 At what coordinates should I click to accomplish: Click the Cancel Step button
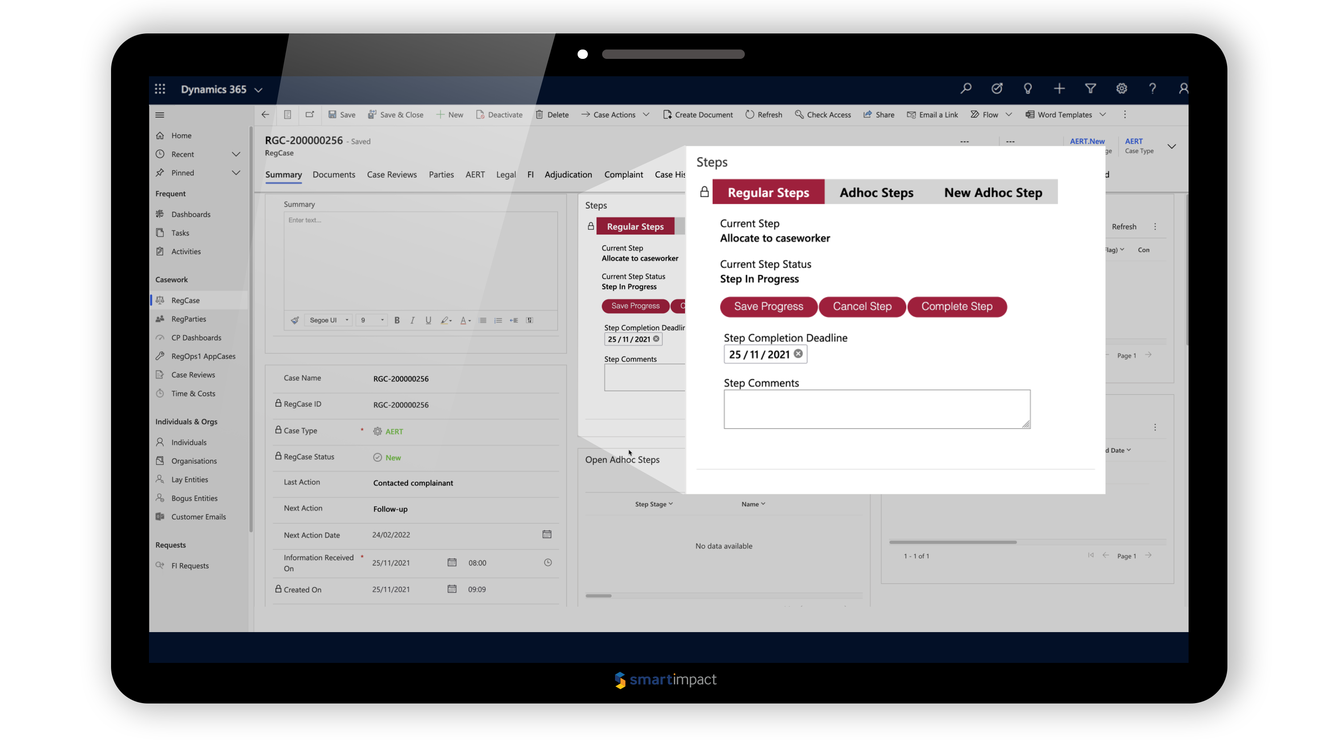(862, 306)
